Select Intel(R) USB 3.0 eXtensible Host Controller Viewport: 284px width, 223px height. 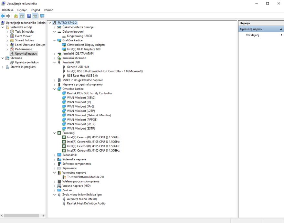coord(105,71)
